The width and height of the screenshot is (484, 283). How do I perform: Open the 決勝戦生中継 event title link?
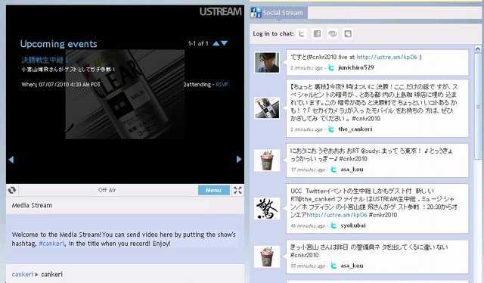point(45,60)
